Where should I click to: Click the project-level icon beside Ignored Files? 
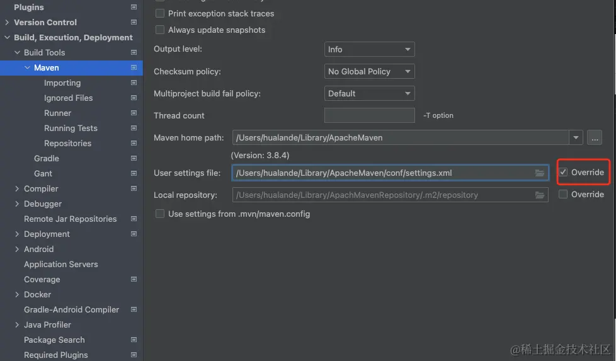tap(134, 98)
